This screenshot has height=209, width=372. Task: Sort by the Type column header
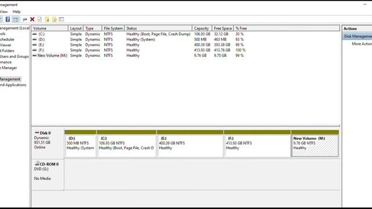(x=93, y=28)
